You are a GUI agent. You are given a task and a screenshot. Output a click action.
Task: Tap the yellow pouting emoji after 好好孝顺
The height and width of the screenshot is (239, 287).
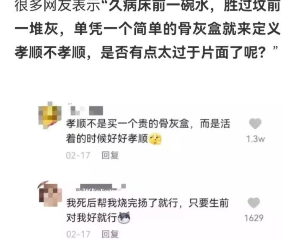pos(155,139)
